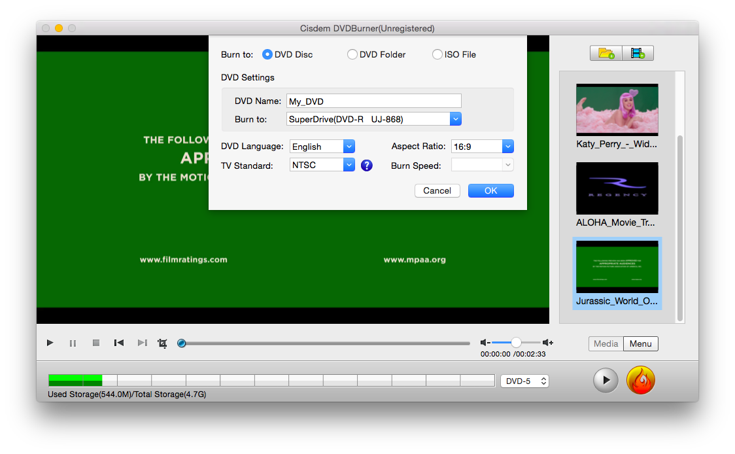Choose the DVD Disc burn option
Image resolution: width=735 pixels, height=454 pixels.
[x=267, y=54]
